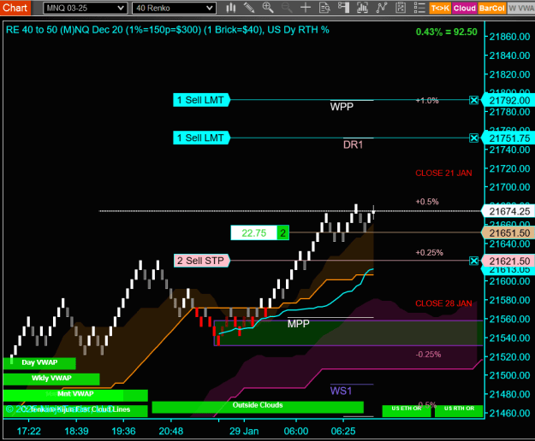Click the Tenkan Kijun Fast Cloud Lines button

[75, 410]
